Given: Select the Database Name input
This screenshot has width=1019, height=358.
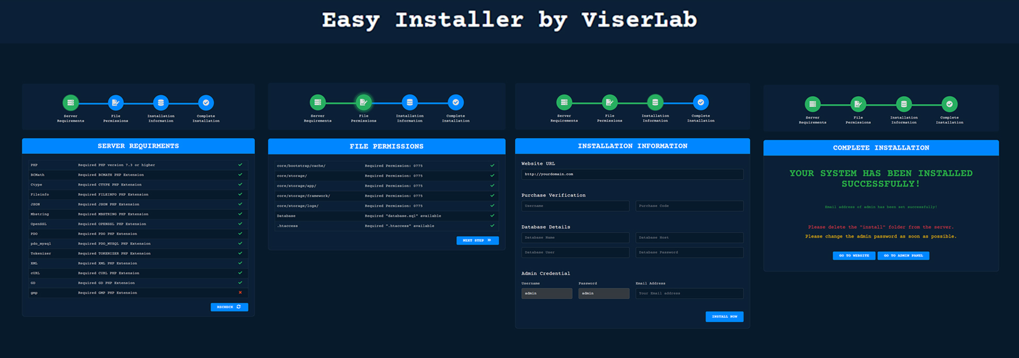Looking at the screenshot, I should [575, 238].
